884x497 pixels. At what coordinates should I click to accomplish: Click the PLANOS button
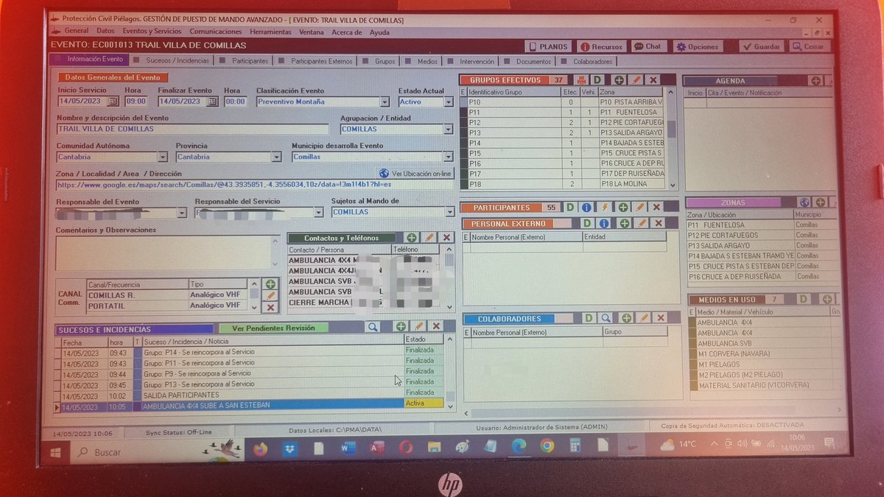click(549, 46)
